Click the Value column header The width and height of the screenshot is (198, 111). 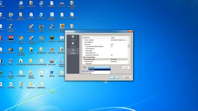(119, 38)
